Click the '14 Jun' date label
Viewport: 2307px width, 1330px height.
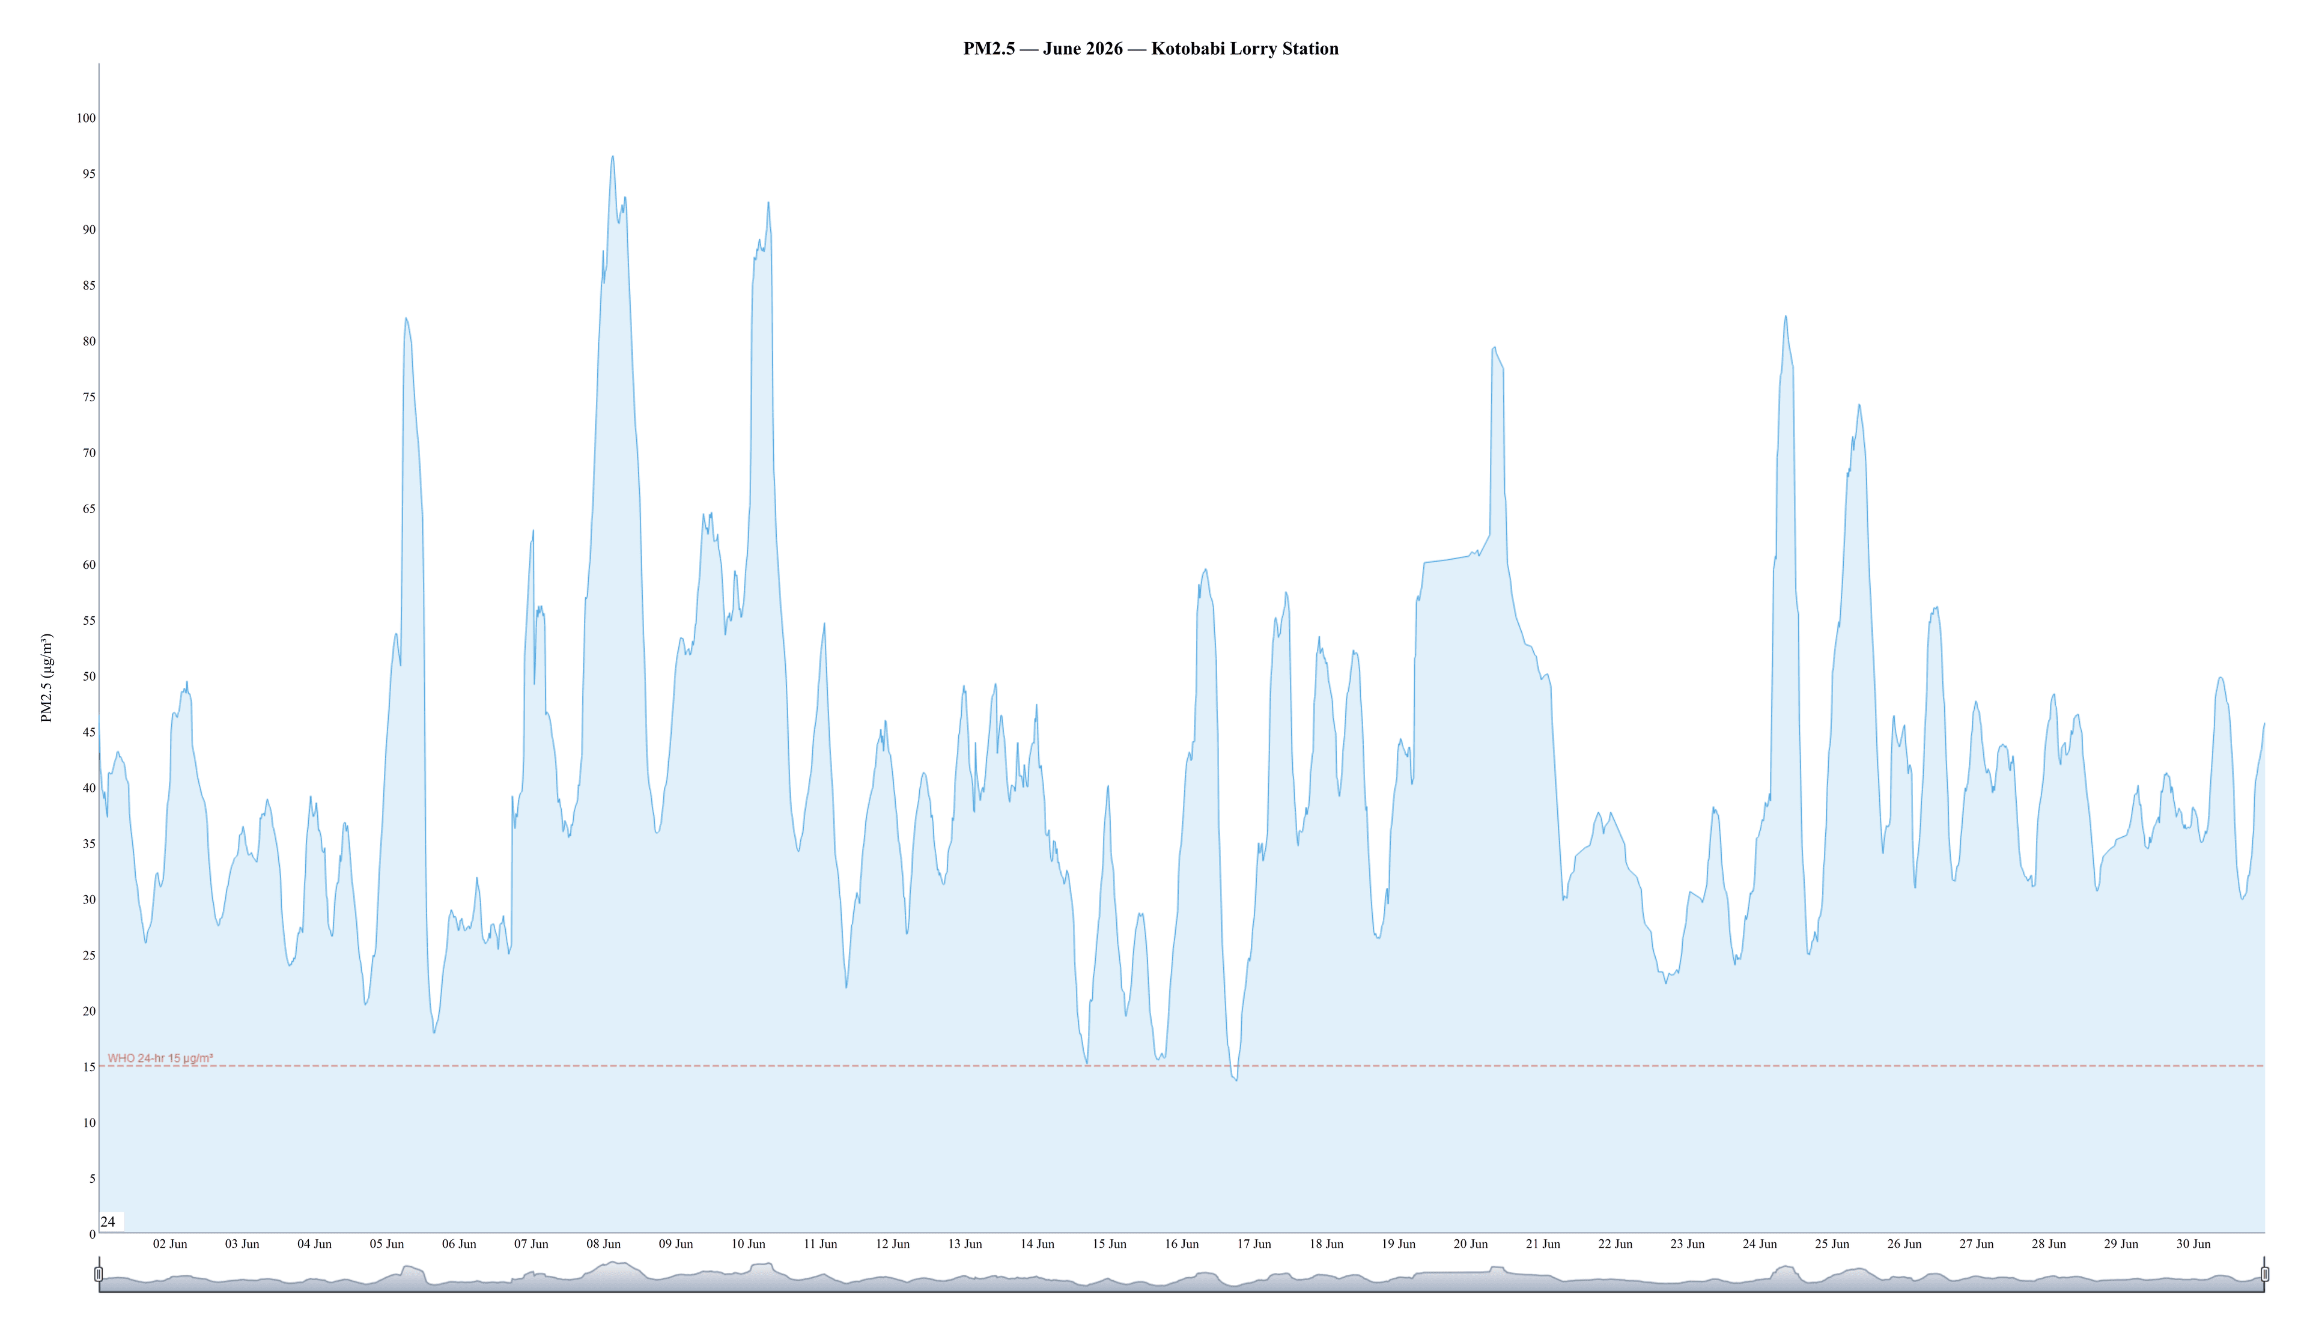coord(1038,1244)
